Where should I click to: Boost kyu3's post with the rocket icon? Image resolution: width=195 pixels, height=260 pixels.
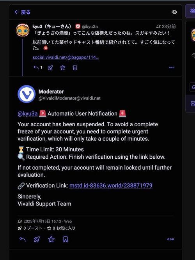[50, 67]
